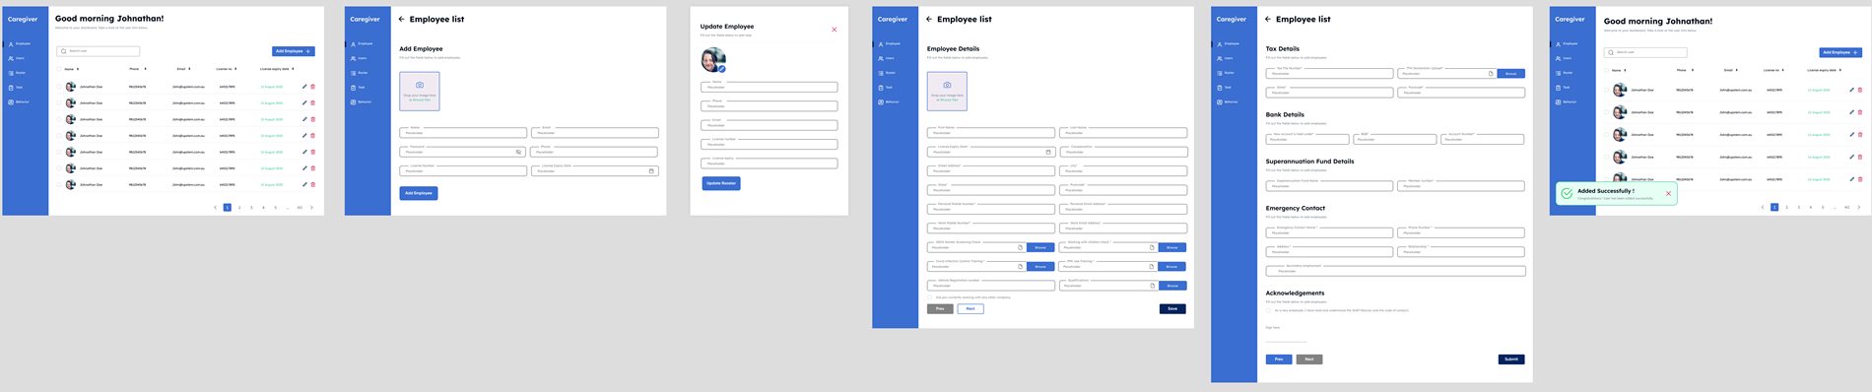Tick select-all checkbox in rightmost dashboard header
1872x392 pixels.
pyautogui.click(x=1606, y=70)
